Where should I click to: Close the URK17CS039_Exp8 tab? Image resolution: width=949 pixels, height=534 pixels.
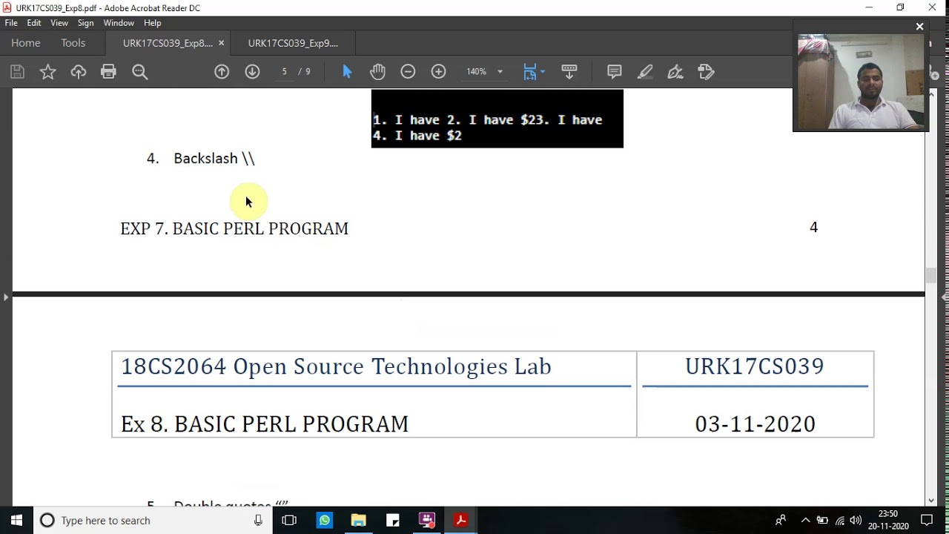point(221,43)
